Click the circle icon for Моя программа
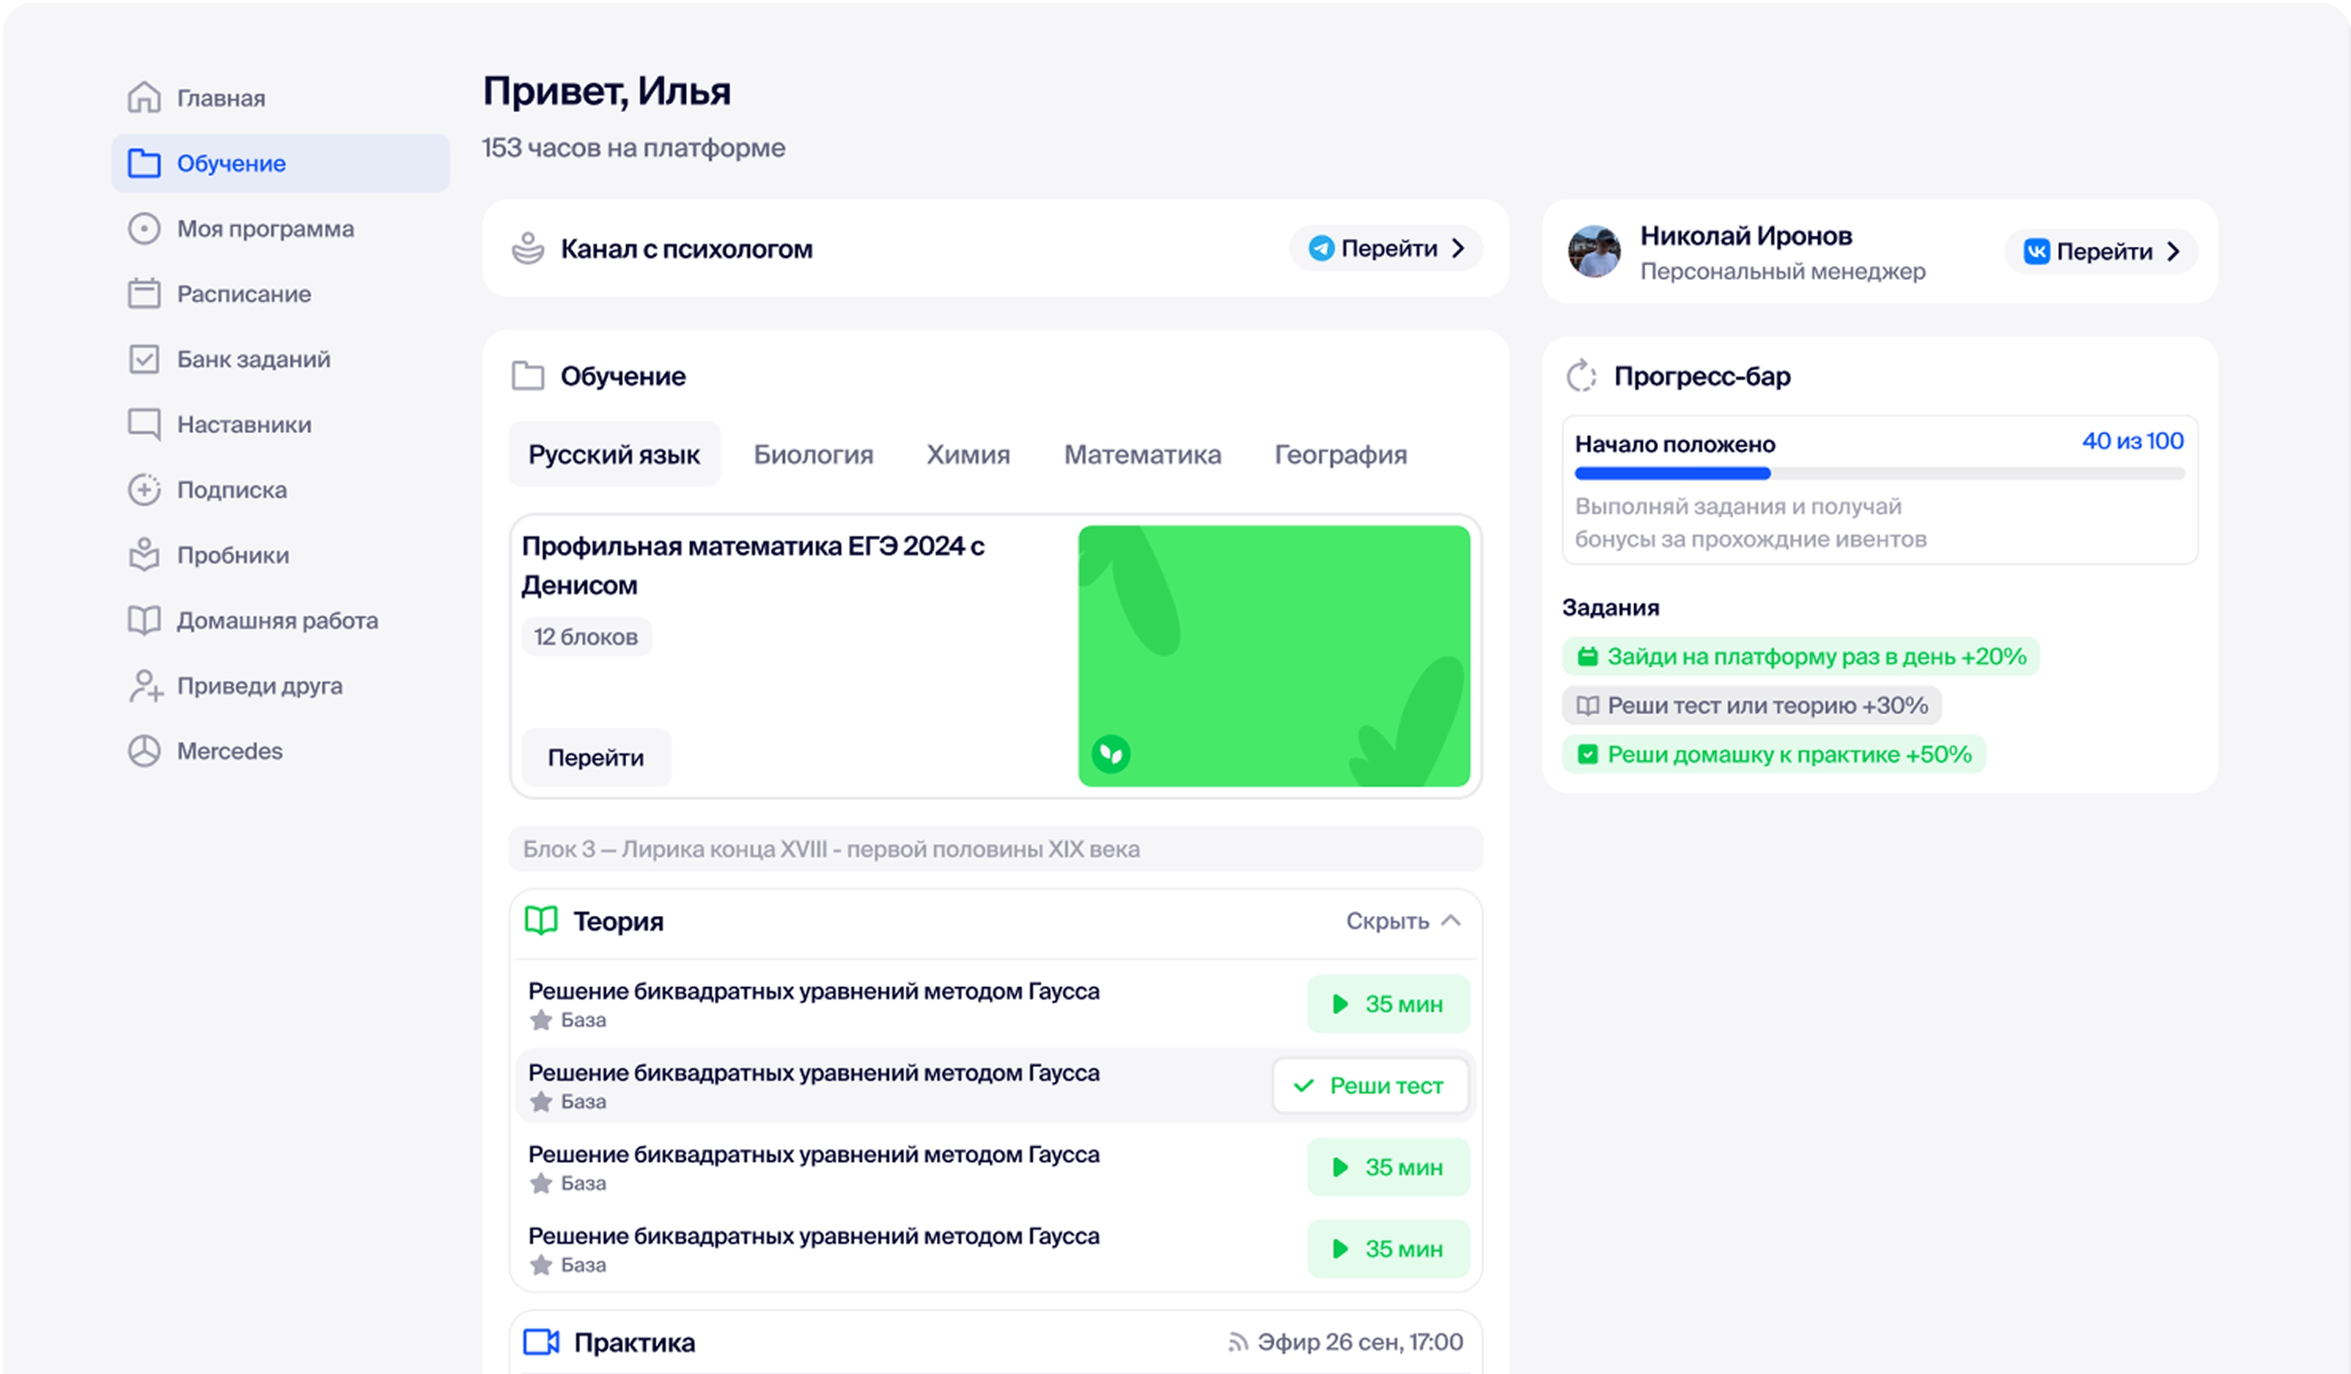Image resolution: width=2351 pixels, height=1374 pixels. click(x=144, y=229)
